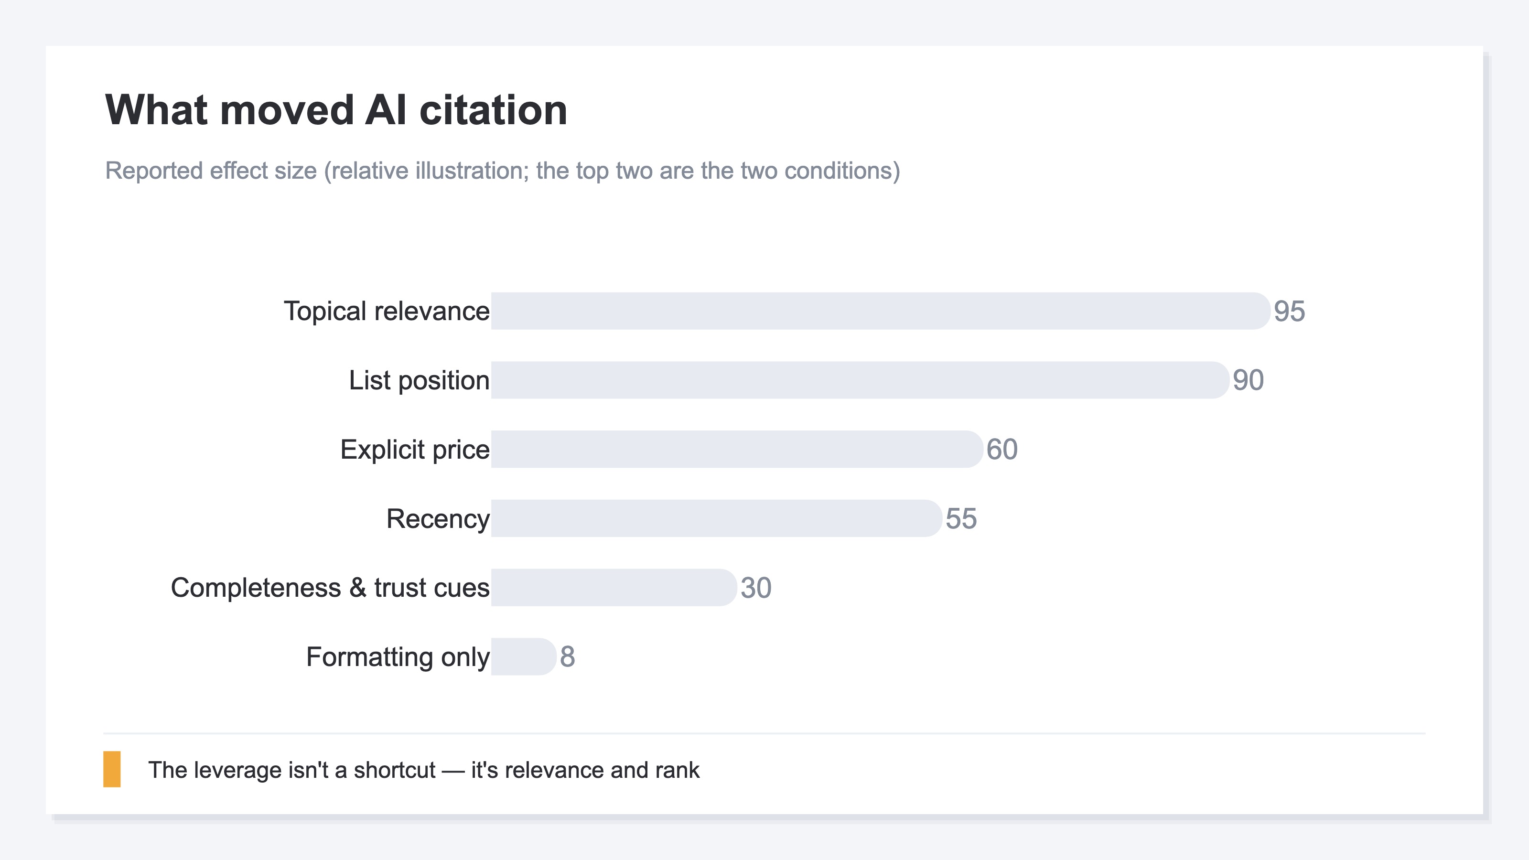Click the 90 value label
The height and width of the screenshot is (860, 1529).
click(x=1248, y=380)
